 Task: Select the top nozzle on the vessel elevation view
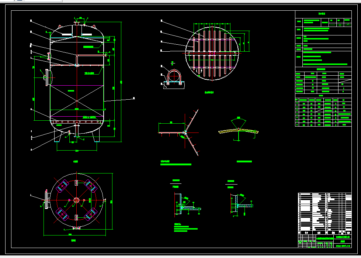tap(77, 24)
